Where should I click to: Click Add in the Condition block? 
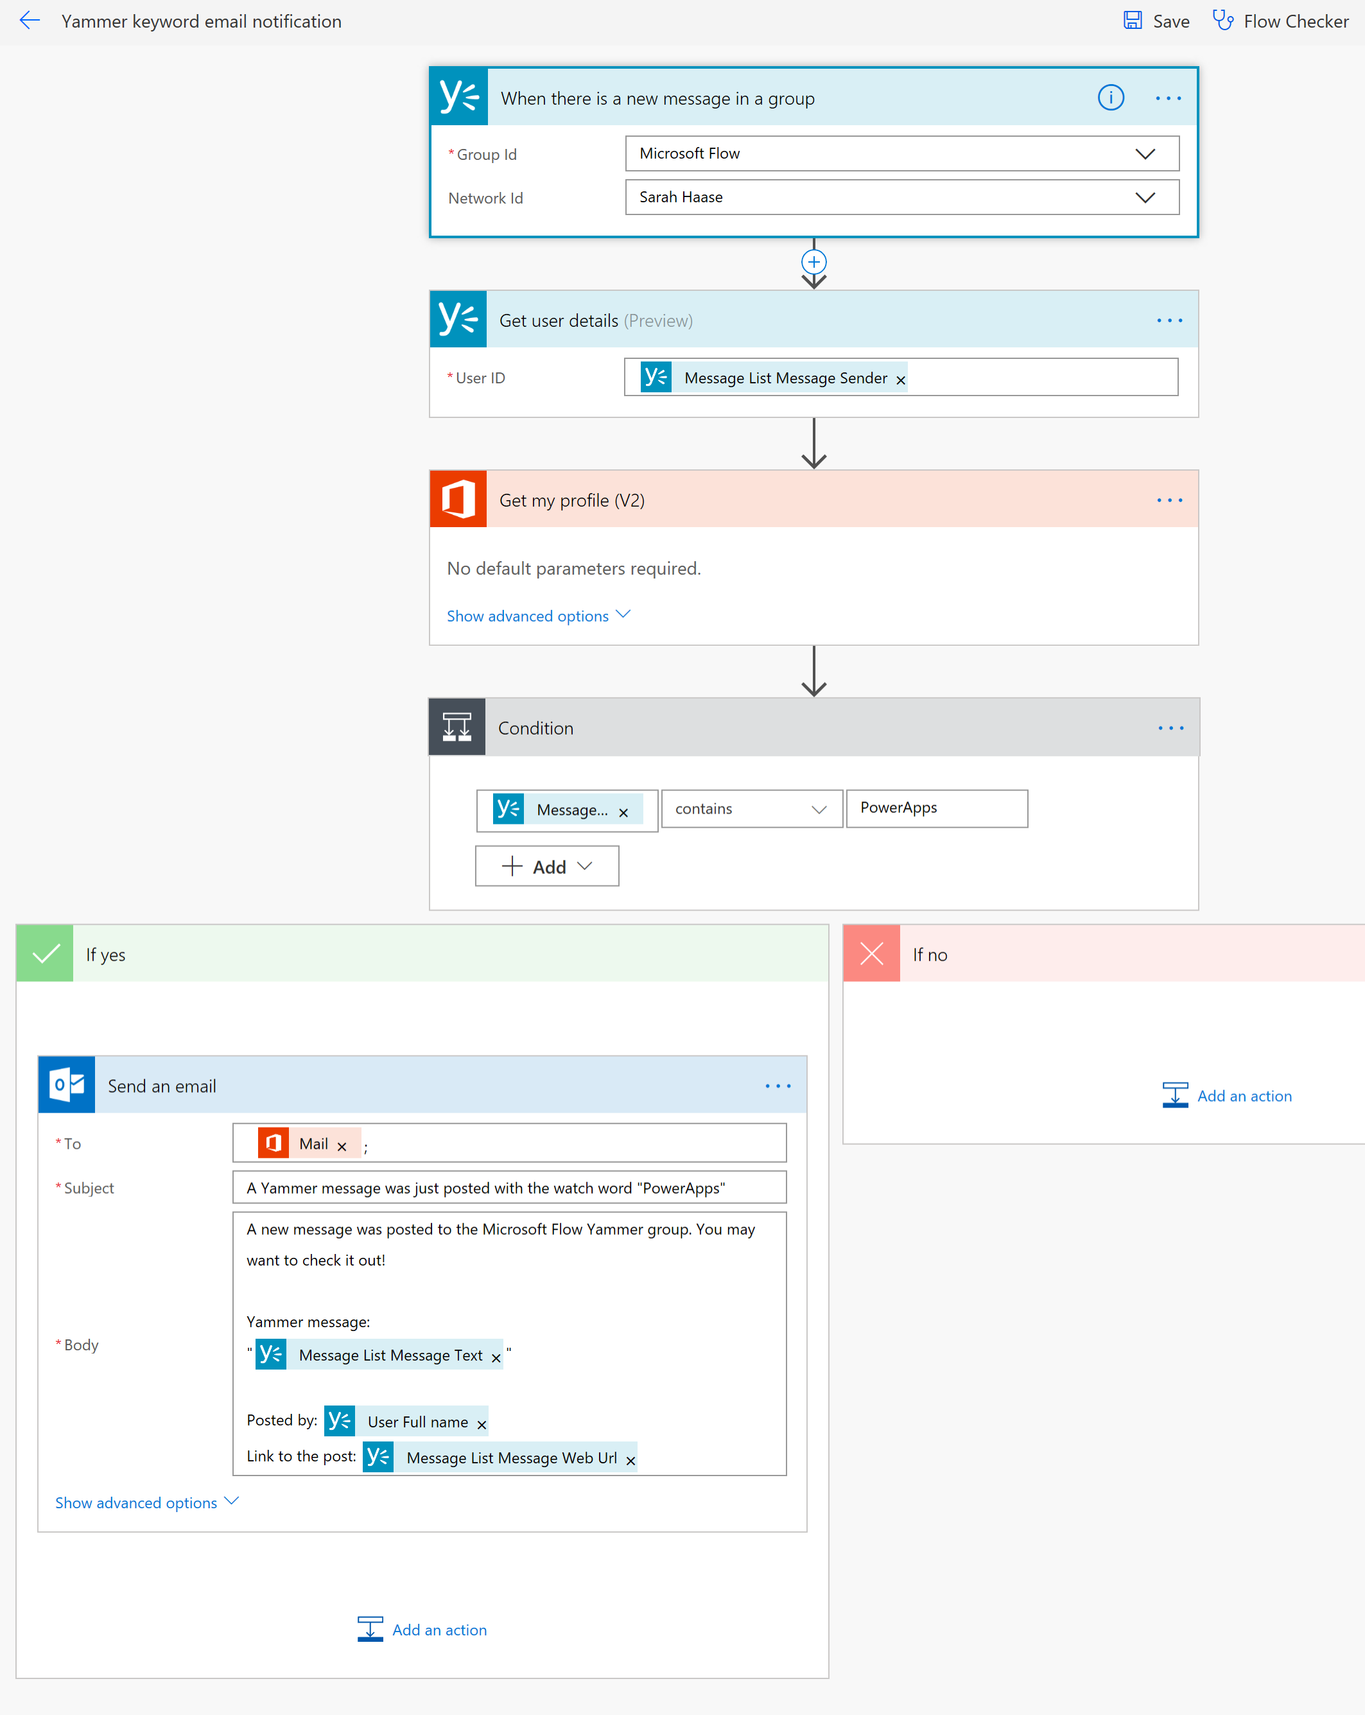coord(546,866)
